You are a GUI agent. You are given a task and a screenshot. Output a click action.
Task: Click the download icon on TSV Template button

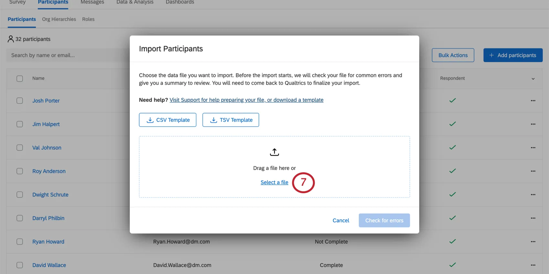point(213,120)
